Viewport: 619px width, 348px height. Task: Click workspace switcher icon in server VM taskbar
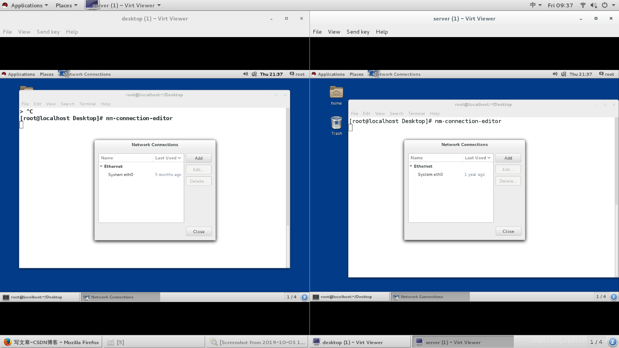[614, 297]
